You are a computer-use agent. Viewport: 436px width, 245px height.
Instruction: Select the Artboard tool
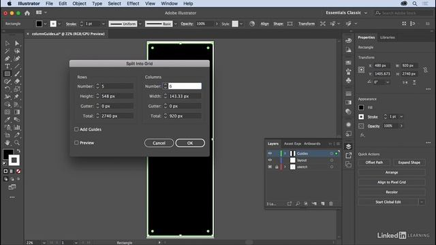click(x=7, y=135)
